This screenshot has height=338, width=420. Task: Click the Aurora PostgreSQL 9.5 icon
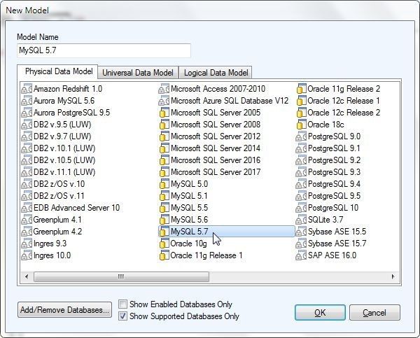(27, 113)
